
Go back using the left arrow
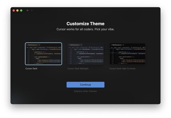pyautogui.click(x=28, y=10)
